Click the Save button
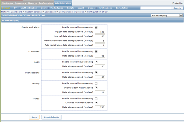The height and width of the screenshot is (122, 184). [34, 117]
